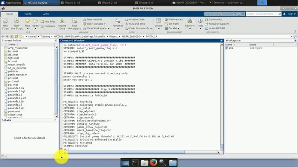
Task: Click Set Path
Action: click(172, 24)
